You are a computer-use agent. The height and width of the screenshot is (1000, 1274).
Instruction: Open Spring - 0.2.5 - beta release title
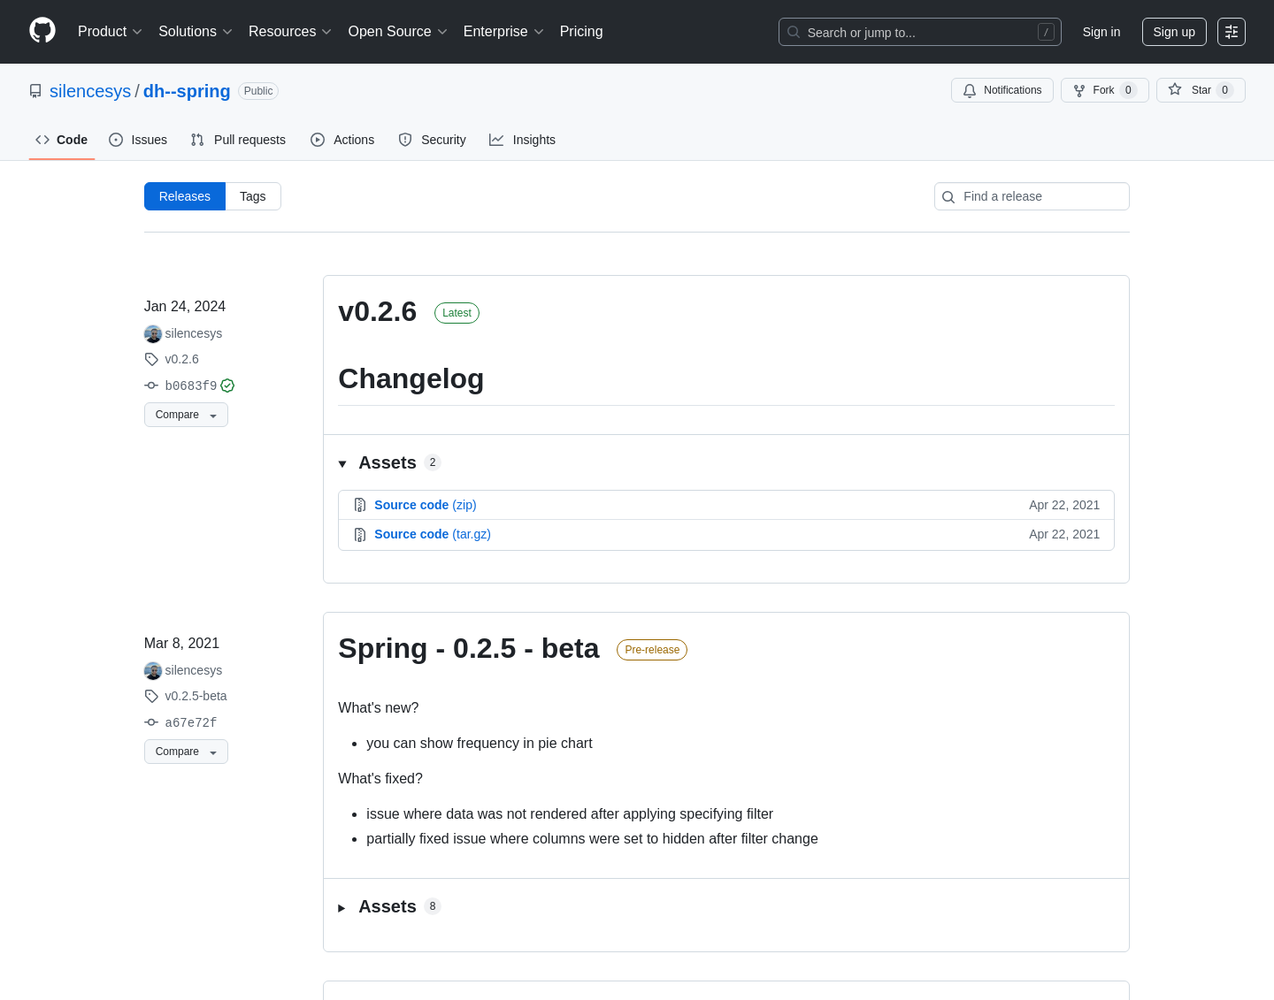point(469,648)
